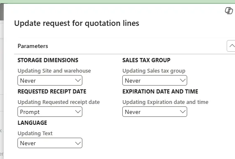
Task: Open the Copilot icon in the dialog's top corner
Action: tap(229, 11)
